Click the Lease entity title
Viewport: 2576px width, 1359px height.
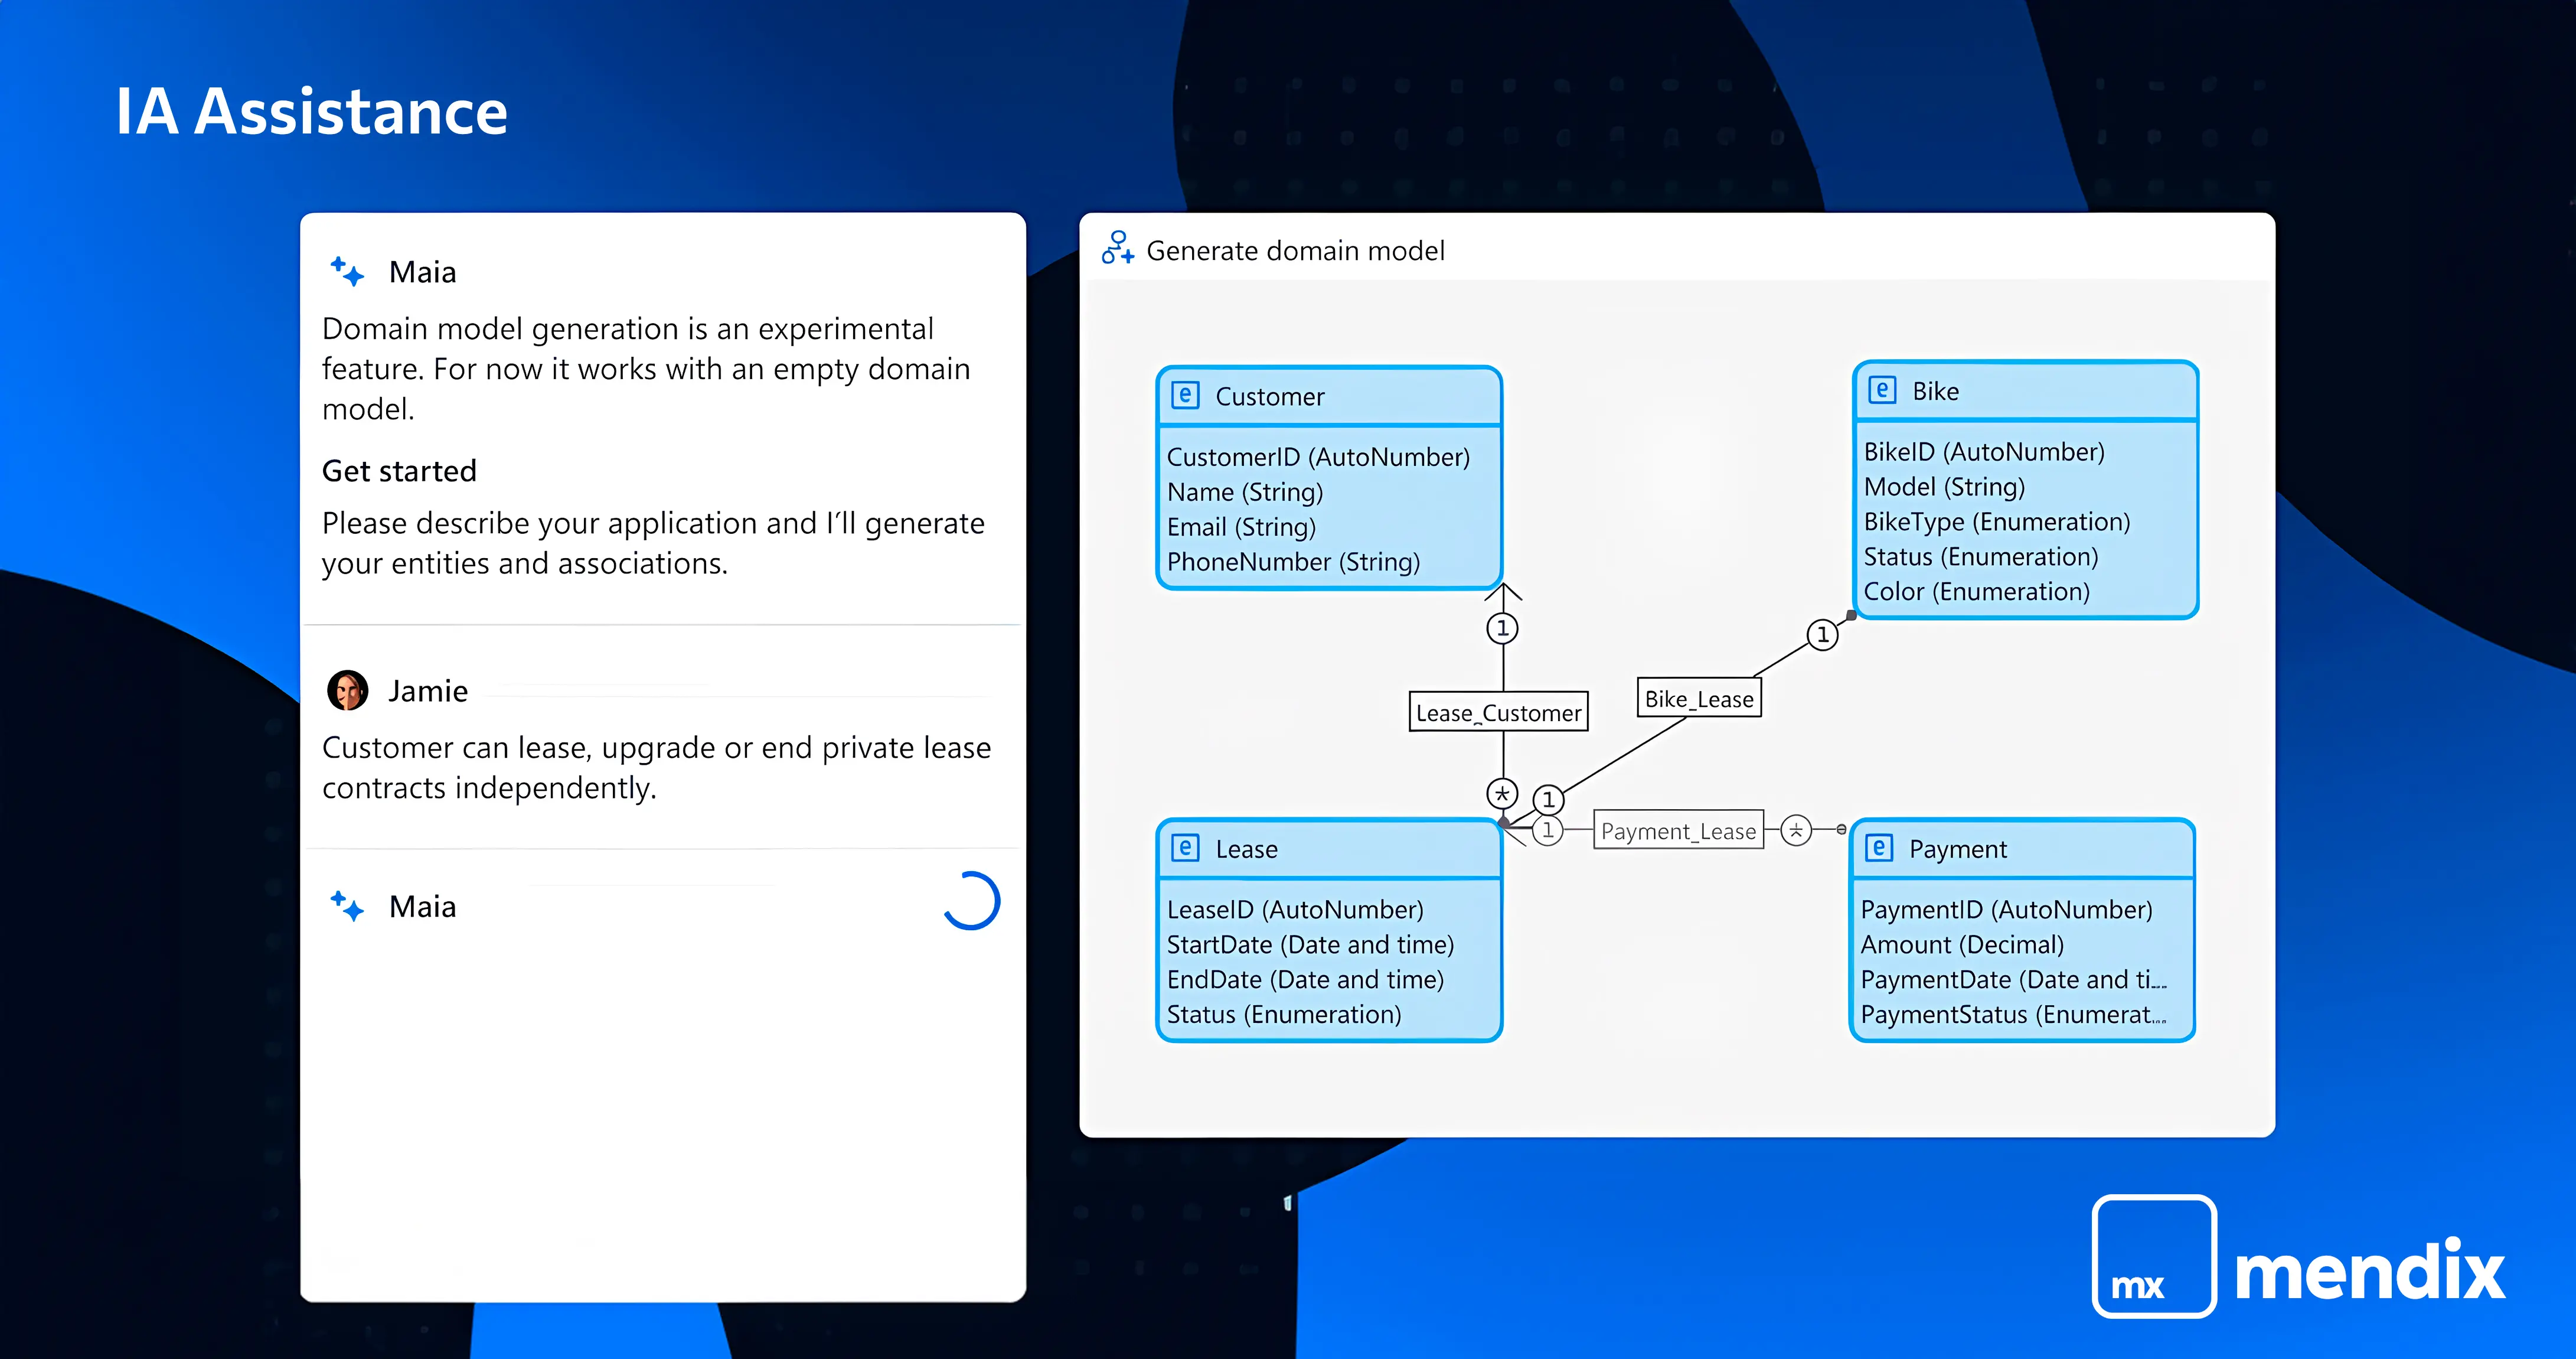coord(1246,849)
